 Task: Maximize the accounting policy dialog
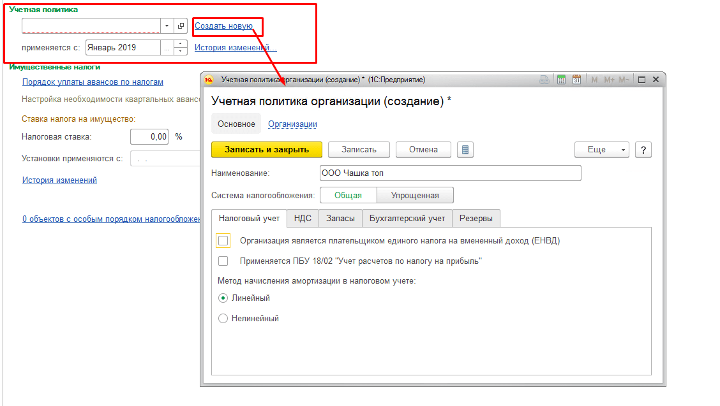(x=641, y=80)
